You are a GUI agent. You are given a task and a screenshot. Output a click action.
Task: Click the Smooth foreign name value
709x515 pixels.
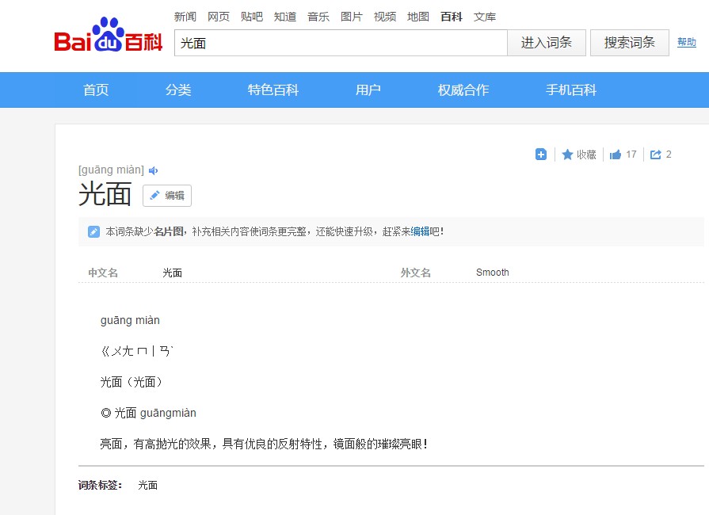493,273
